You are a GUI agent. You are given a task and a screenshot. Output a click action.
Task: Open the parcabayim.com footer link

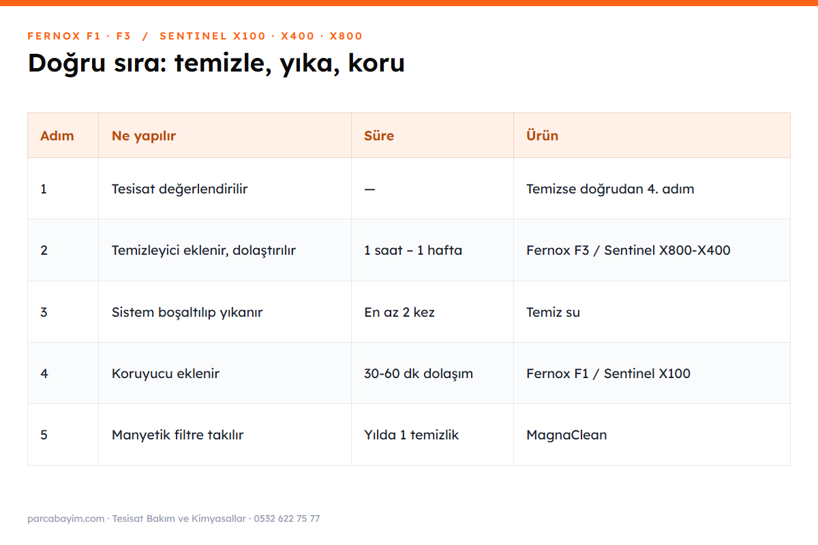(66, 518)
